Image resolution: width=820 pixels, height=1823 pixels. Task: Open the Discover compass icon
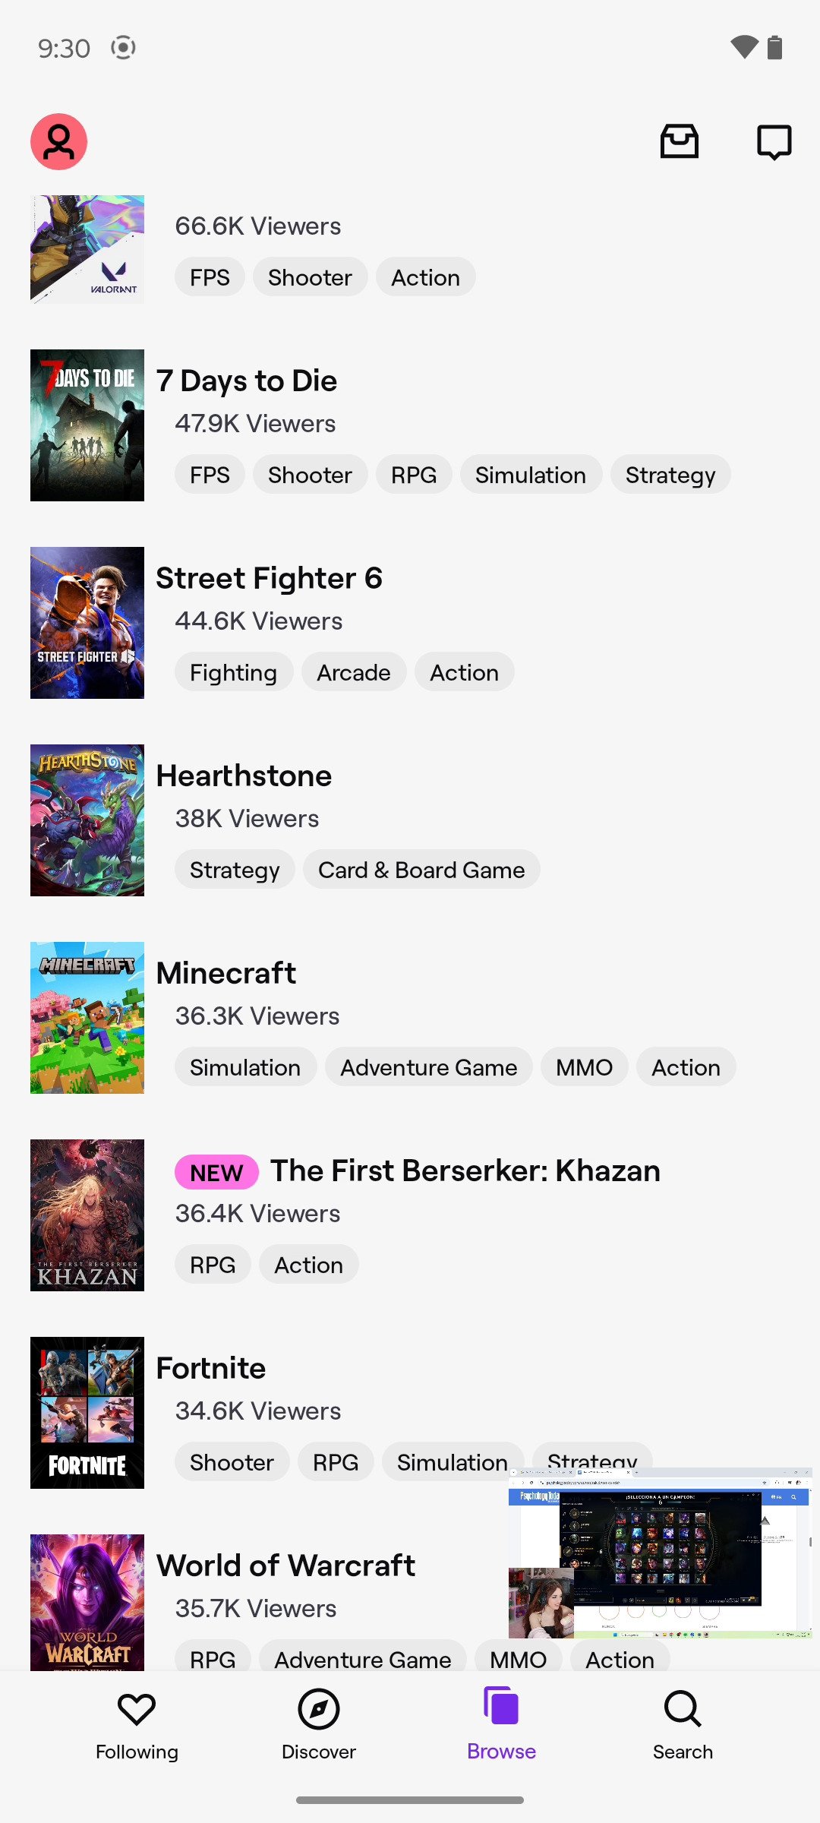[319, 1710]
